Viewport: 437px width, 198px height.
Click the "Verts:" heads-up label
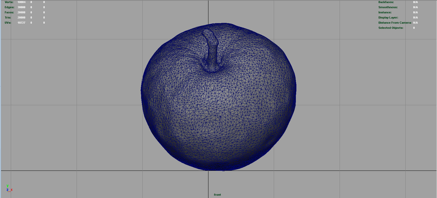pyautogui.click(x=9, y=2)
